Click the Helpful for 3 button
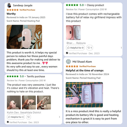 tap(16, 117)
